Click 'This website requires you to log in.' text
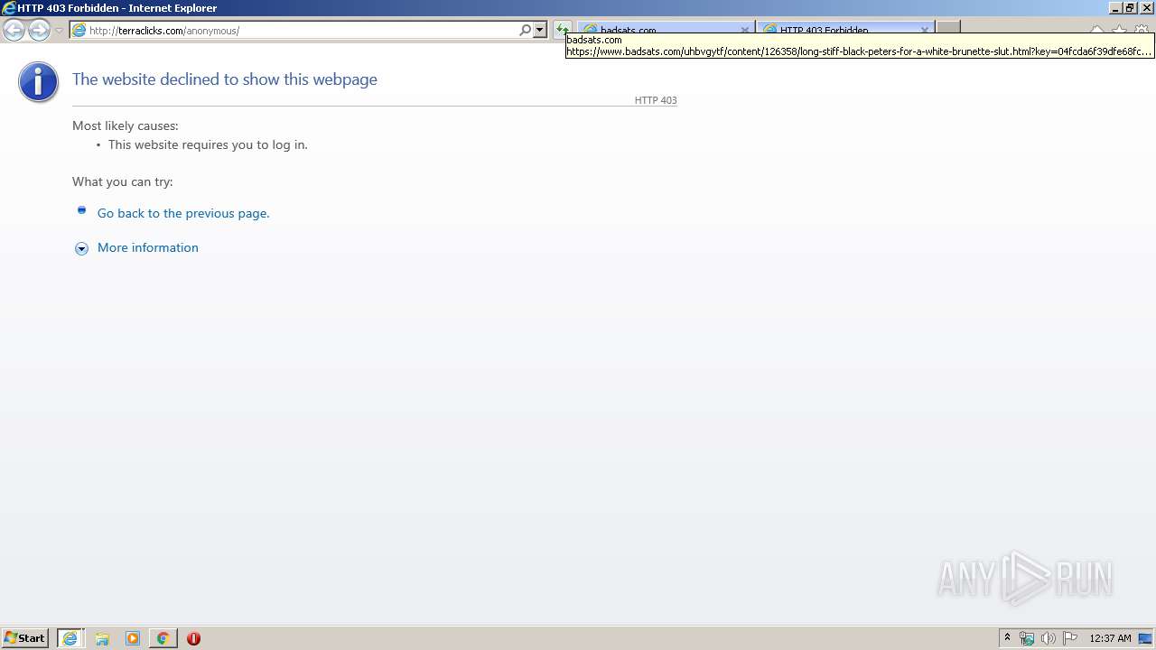 [x=208, y=144]
